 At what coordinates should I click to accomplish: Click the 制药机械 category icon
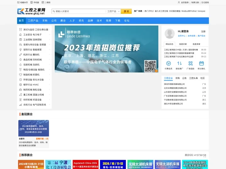pos(20,90)
